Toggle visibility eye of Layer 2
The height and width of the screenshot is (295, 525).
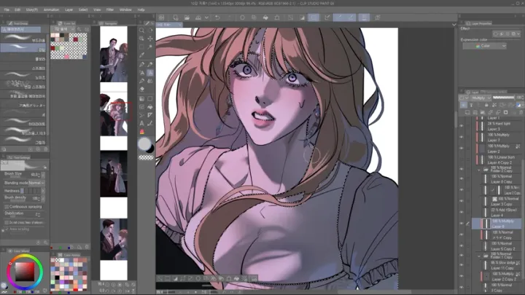462,149
